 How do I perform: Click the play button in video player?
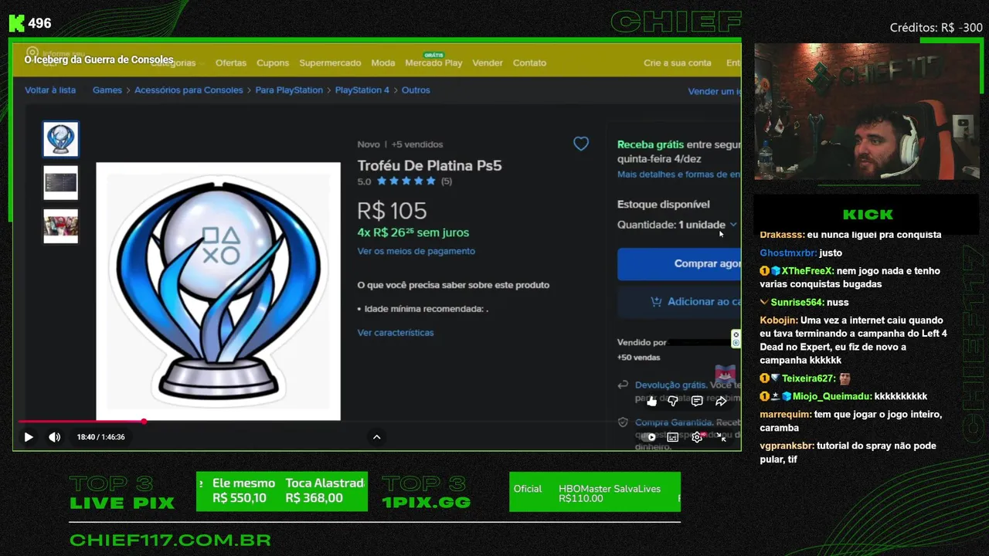click(x=29, y=437)
